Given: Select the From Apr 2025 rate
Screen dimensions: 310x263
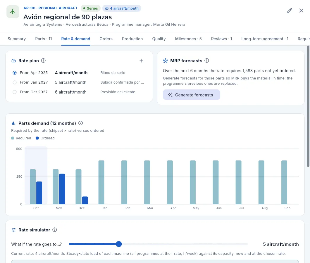Looking at the screenshot, I should (x=15, y=73).
